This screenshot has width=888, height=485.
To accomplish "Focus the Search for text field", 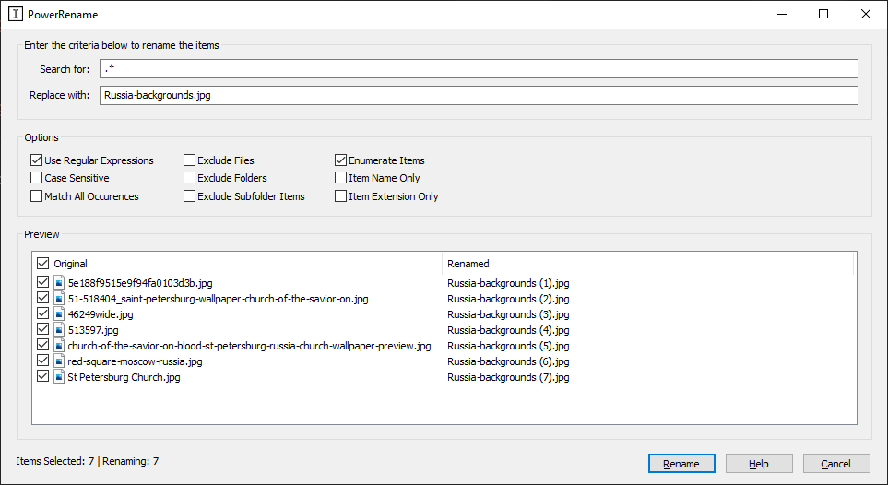I will [479, 69].
